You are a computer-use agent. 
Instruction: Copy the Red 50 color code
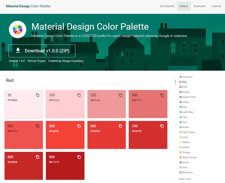tap(38, 95)
